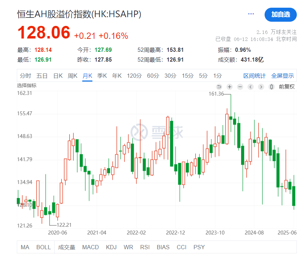Click 全屏显示 to go fullscreen
This screenshot has height=259, width=308.
pyautogui.click(x=282, y=76)
